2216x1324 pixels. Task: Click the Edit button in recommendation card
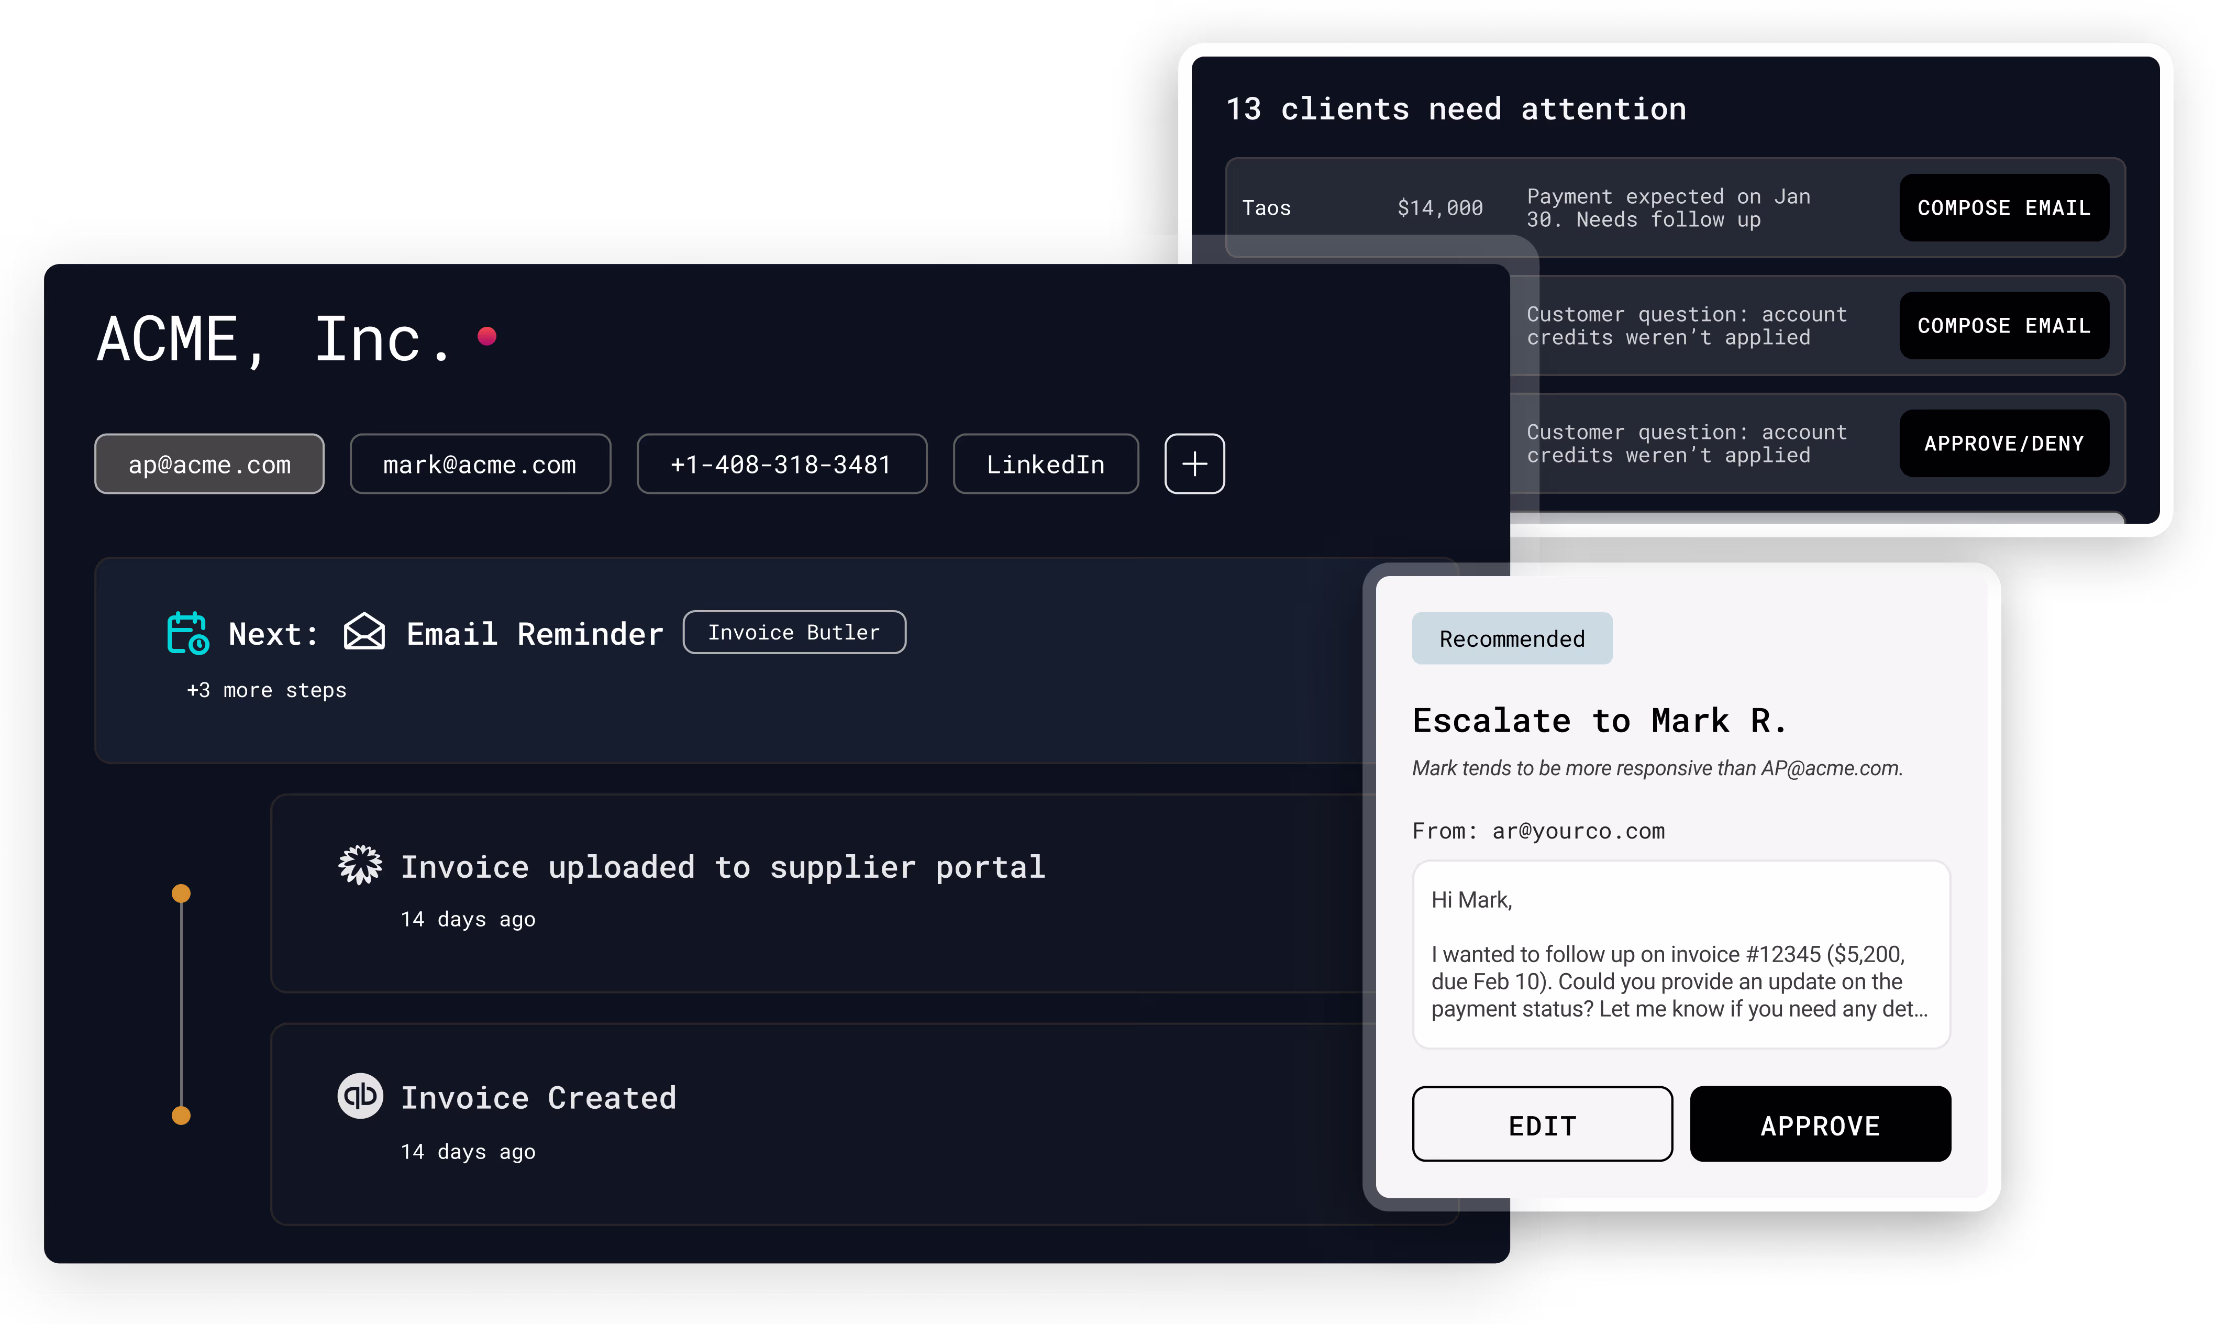pyautogui.click(x=1542, y=1125)
